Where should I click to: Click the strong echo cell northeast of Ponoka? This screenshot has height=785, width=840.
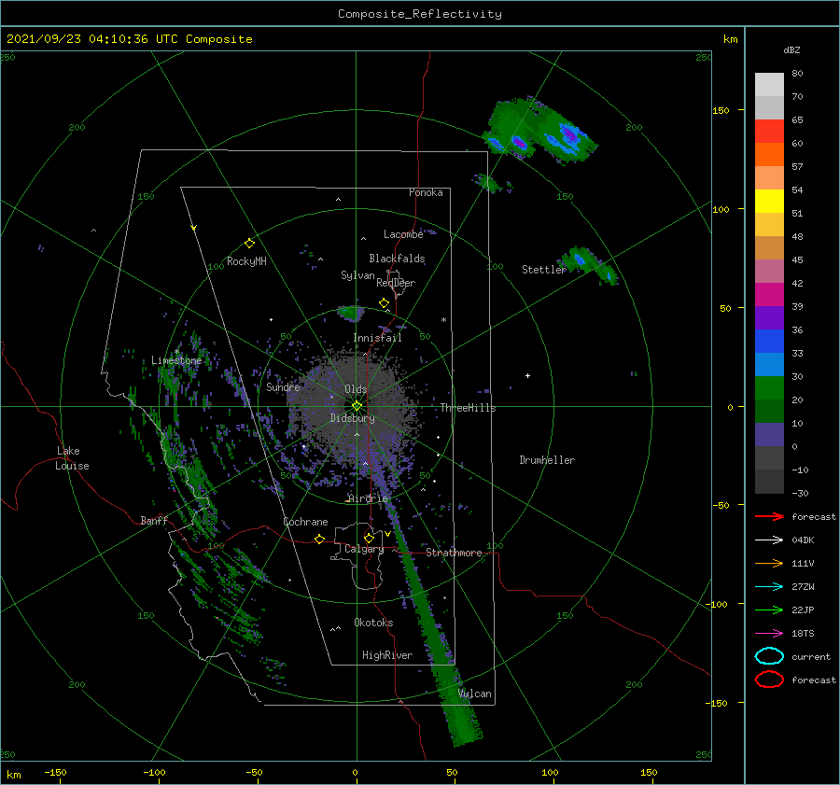pos(540,130)
